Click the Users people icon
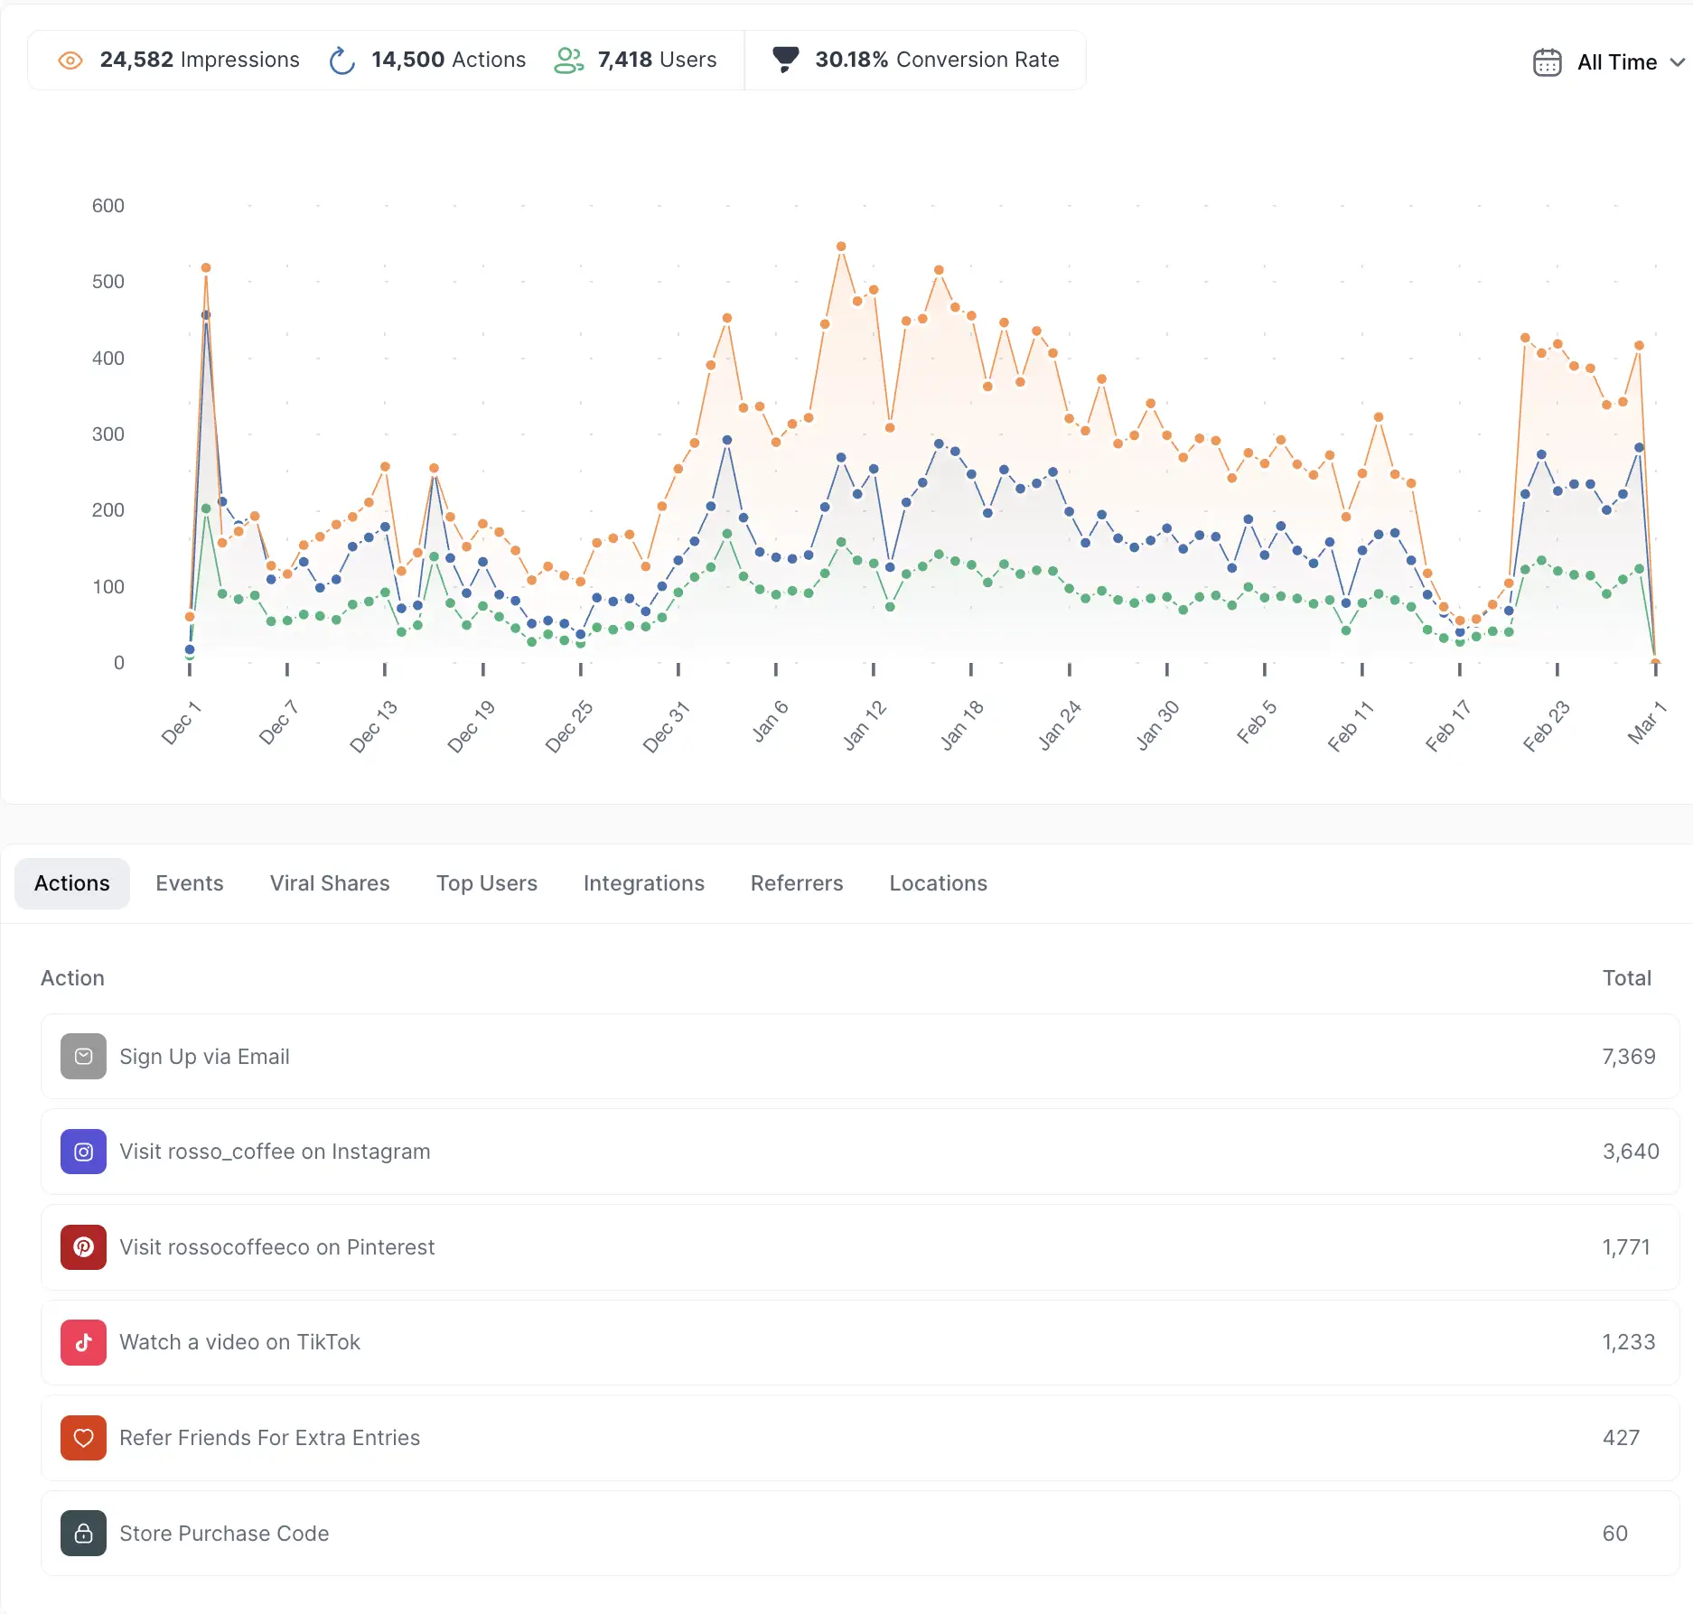 pos(568,61)
